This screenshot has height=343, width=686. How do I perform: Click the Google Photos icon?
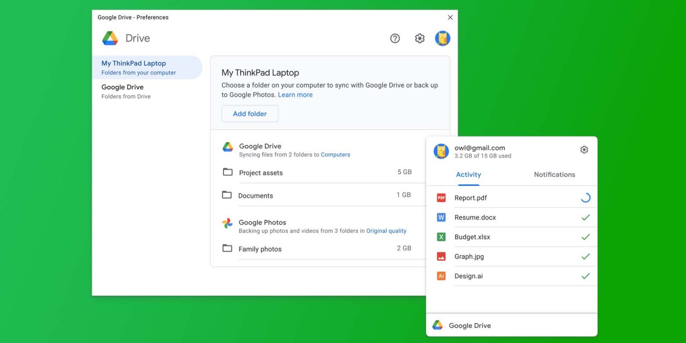[227, 222]
